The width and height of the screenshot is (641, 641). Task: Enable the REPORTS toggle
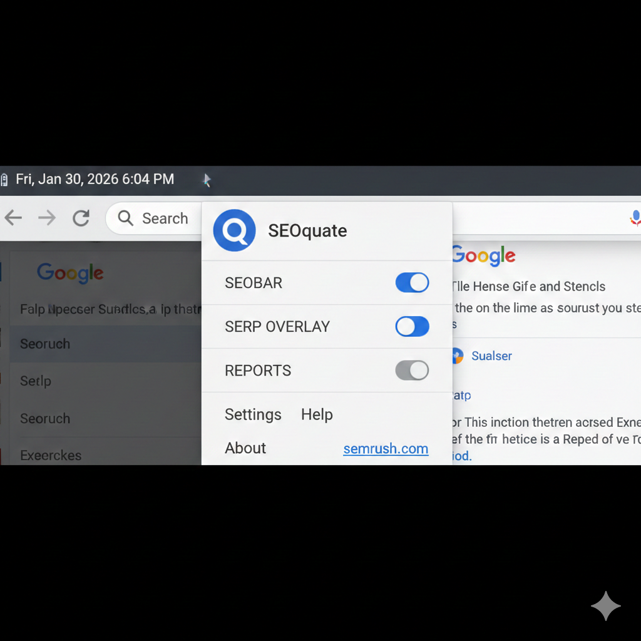click(412, 370)
